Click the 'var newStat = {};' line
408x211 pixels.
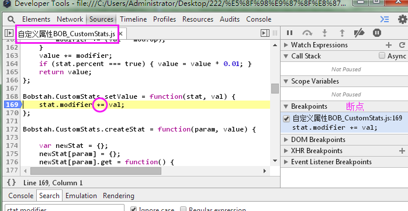pos(74,146)
